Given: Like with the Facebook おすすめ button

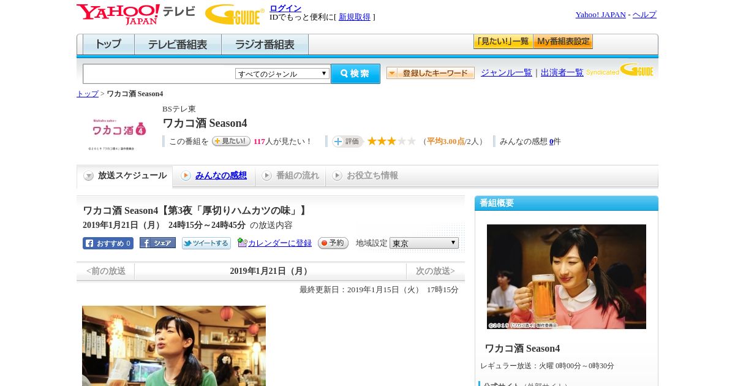Looking at the screenshot, I should [x=108, y=243].
